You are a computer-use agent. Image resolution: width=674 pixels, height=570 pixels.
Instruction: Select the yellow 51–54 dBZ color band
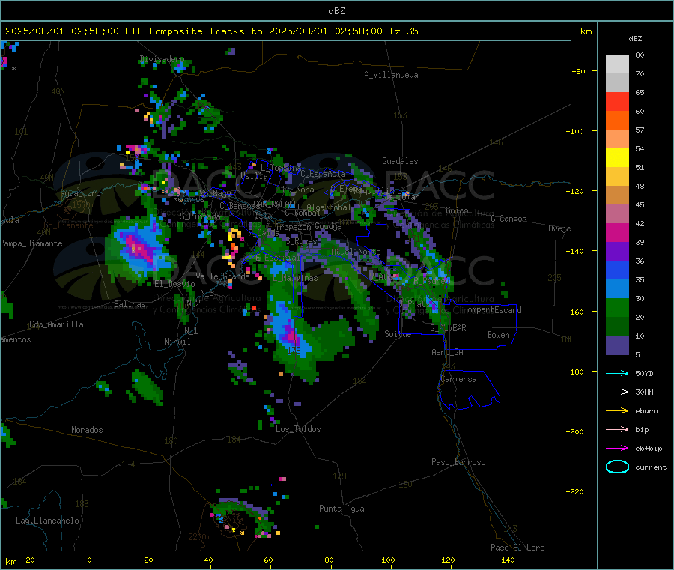coord(617,158)
